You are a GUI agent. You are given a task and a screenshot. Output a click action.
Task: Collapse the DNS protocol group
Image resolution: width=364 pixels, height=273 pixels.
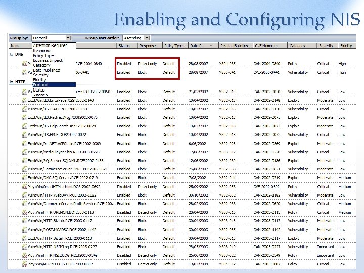click(x=11, y=54)
